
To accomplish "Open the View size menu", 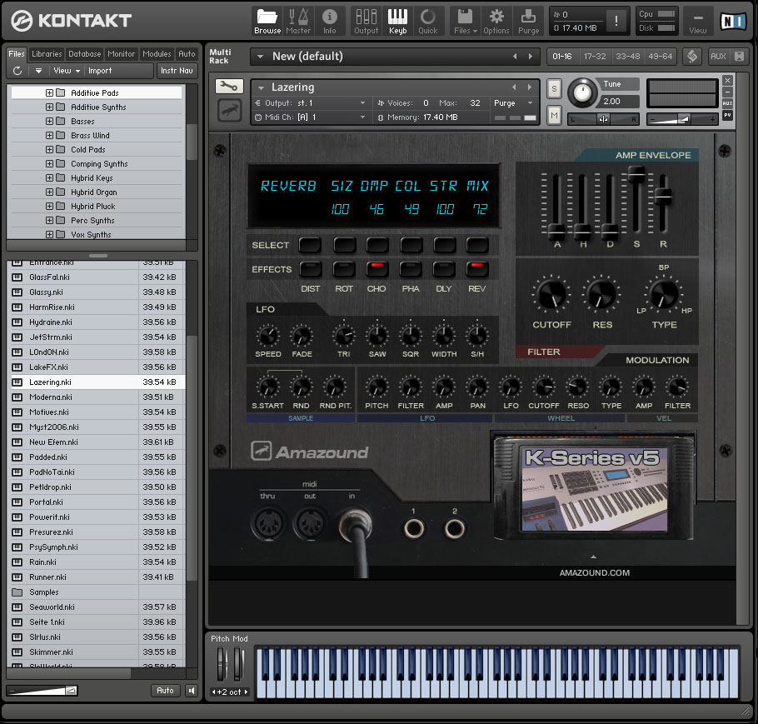I will point(697,22).
